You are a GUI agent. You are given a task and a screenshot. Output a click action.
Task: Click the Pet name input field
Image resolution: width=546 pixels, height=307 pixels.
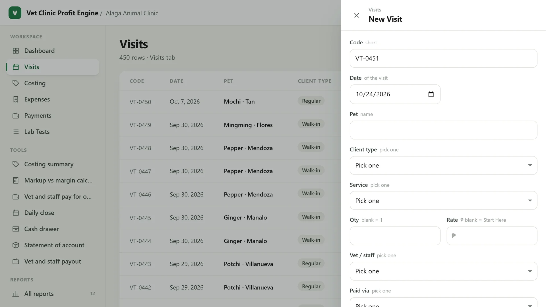443,130
